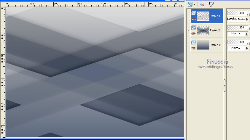Click arrow beside Raster 1 blend mode
Image resolution: width=250 pixels, height=140 pixels.
pos(247,48)
